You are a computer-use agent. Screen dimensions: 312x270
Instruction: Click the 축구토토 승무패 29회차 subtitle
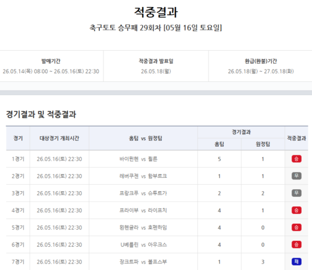point(155,27)
